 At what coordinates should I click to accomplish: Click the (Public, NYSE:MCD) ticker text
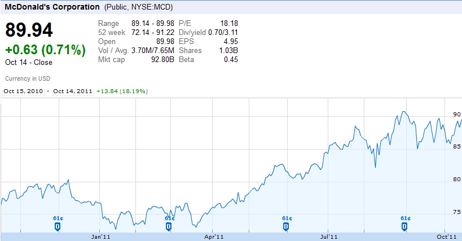pos(138,7)
